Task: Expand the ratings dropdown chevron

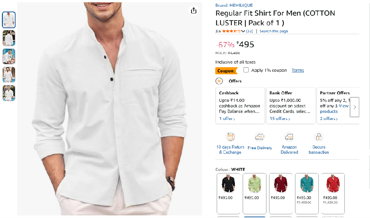Action: (x=243, y=31)
